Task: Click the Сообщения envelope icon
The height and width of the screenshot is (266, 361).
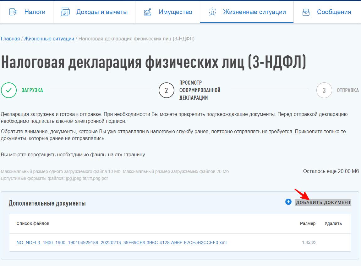Action: 306,12
